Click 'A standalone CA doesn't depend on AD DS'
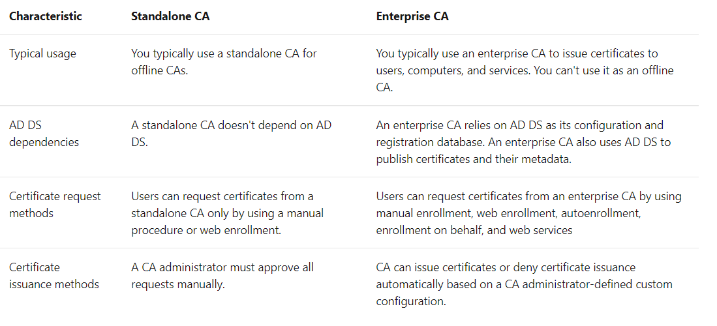Screen dimensions: 717x326 click(232, 134)
